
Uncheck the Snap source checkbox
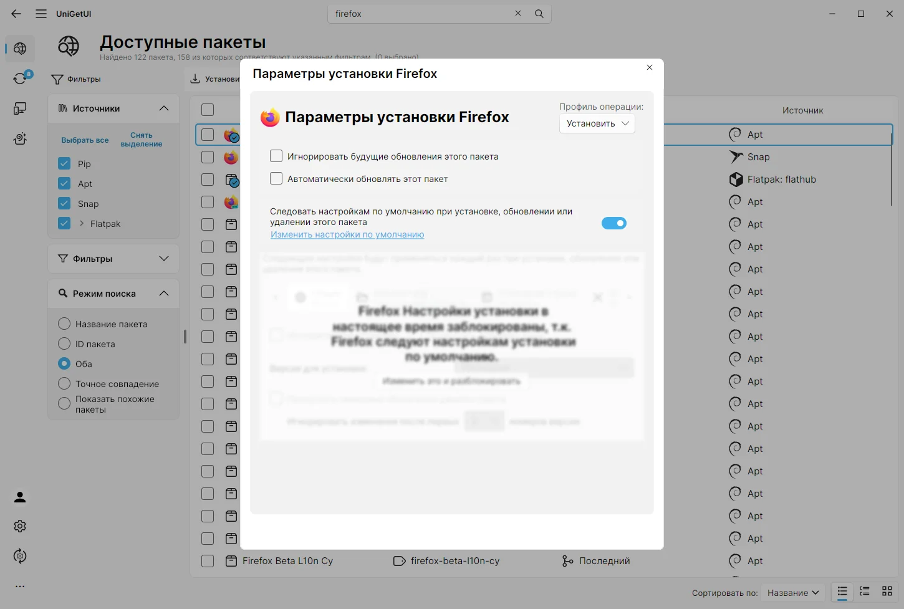64,204
